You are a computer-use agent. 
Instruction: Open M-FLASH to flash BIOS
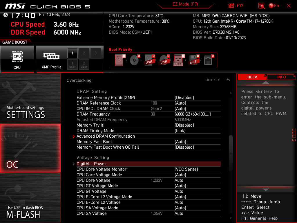[x=30, y=198]
